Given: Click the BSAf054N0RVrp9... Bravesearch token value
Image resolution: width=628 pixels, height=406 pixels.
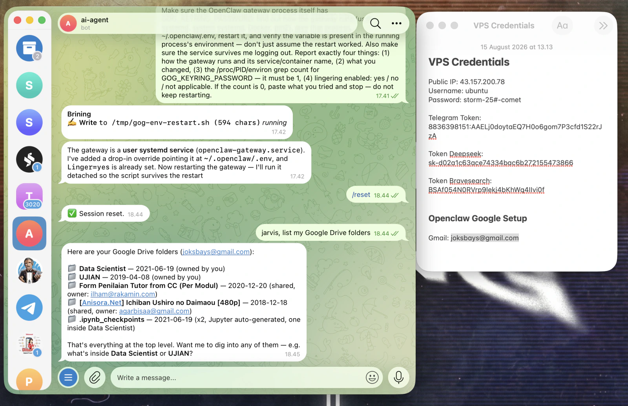Looking at the screenshot, I should tap(486, 190).
